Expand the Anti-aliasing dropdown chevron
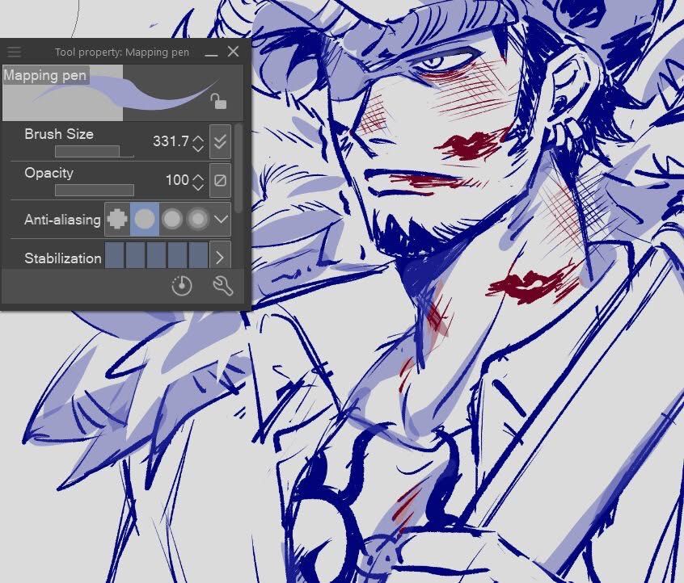Viewport: 684px width, 583px height. (222, 219)
